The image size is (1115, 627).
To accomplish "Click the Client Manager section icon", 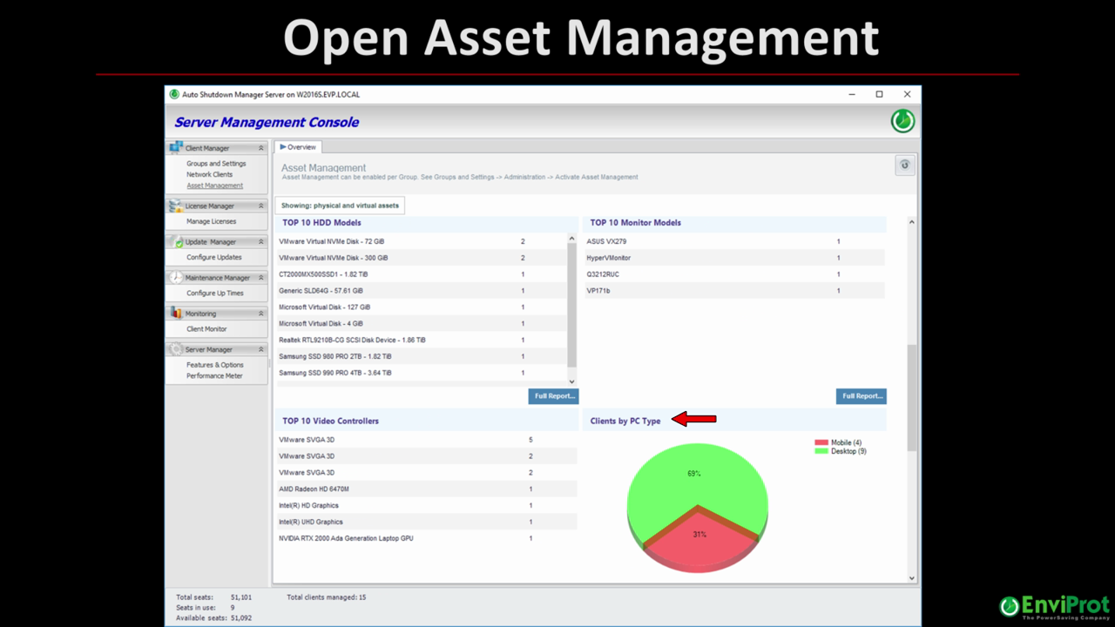I will point(176,148).
